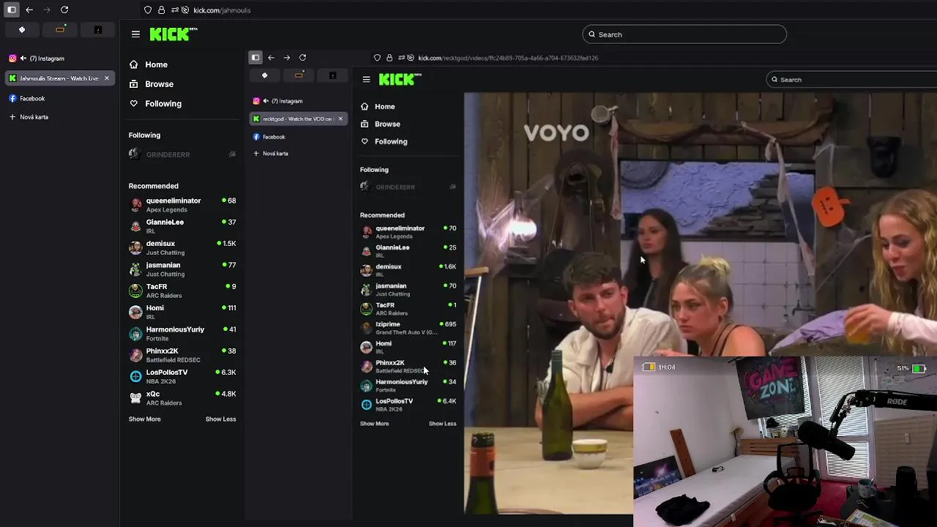Image resolution: width=937 pixels, height=527 pixels.
Task: Click Phinxx2K avatar in outer Recommended list
Action: (135, 355)
